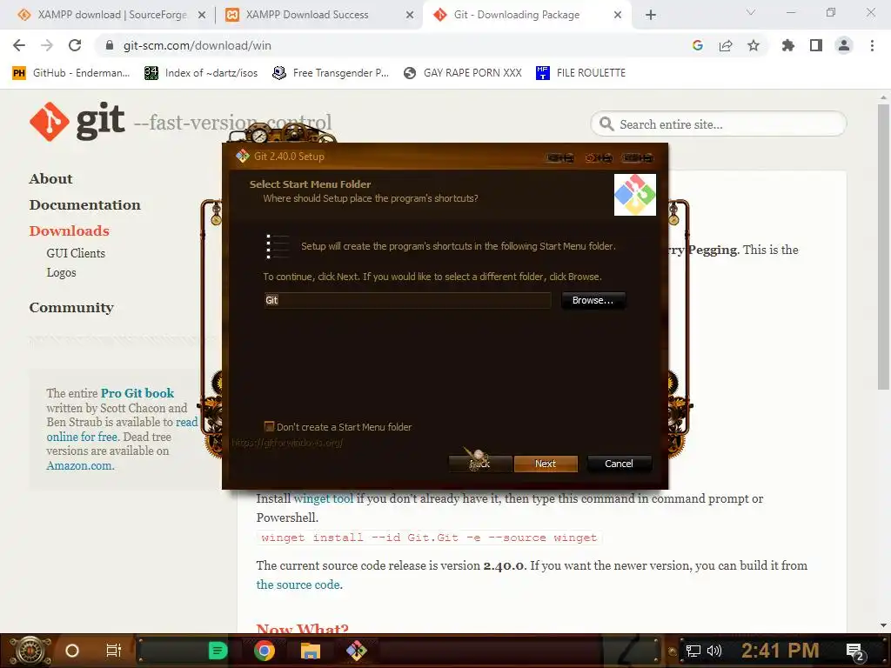Open the Windows Start button
This screenshot has width=891, height=668.
[30, 651]
